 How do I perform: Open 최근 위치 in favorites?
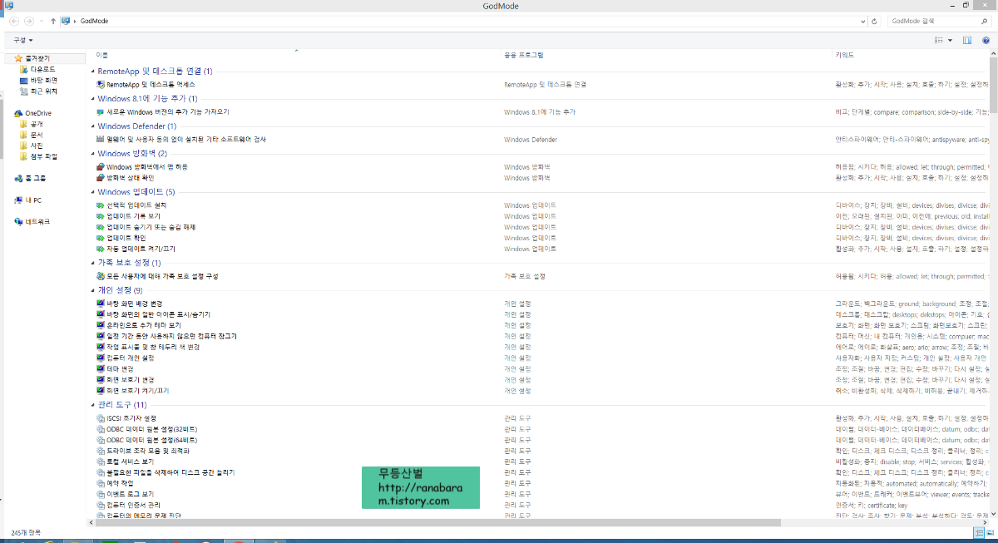pos(38,91)
